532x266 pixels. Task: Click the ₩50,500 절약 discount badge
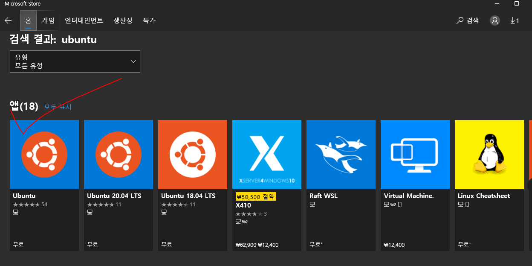[x=256, y=196]
